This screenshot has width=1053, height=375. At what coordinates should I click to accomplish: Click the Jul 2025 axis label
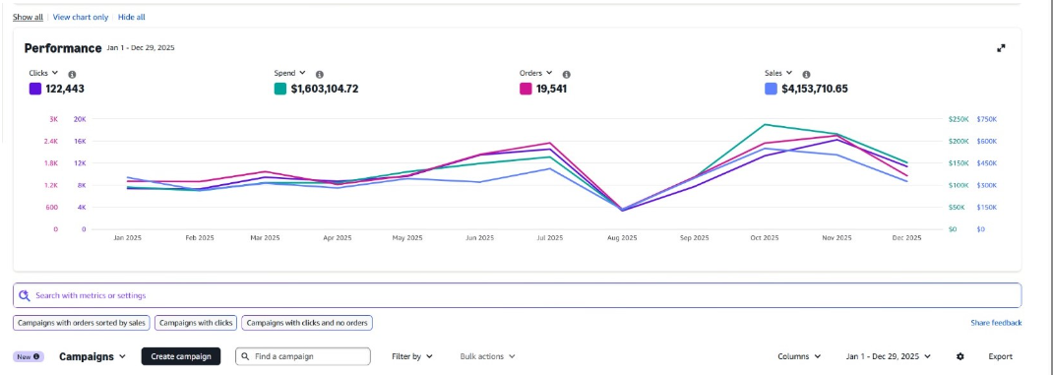[550, 238]
